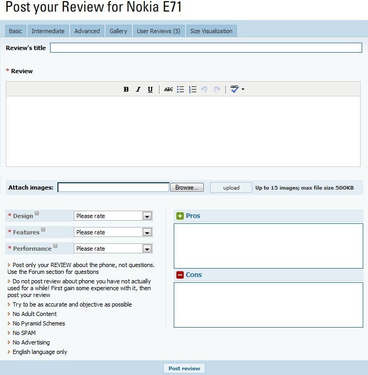Show help tooltip for Features rating
The height and width of the screenshot is (375, 368).
click(43, 230)
